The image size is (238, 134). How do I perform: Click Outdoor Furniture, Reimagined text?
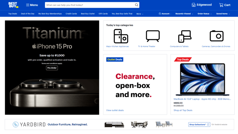[67, 124]
